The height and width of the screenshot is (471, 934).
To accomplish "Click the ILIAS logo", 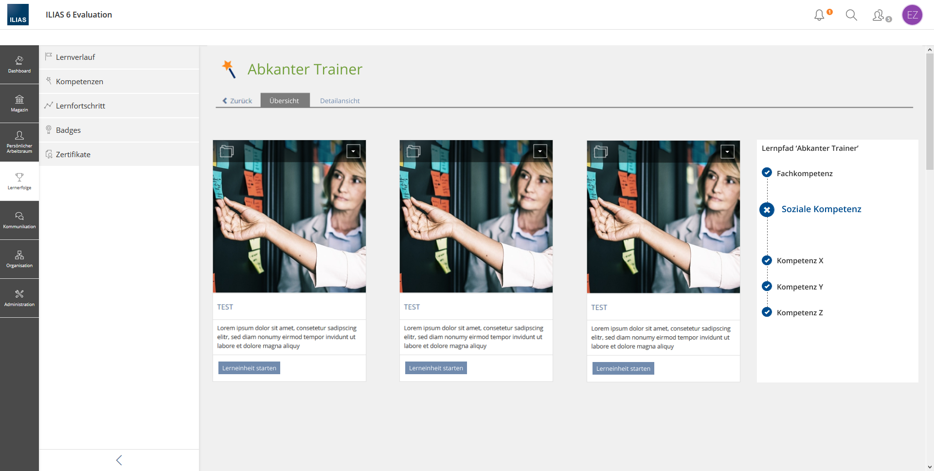I will point(18,15).
